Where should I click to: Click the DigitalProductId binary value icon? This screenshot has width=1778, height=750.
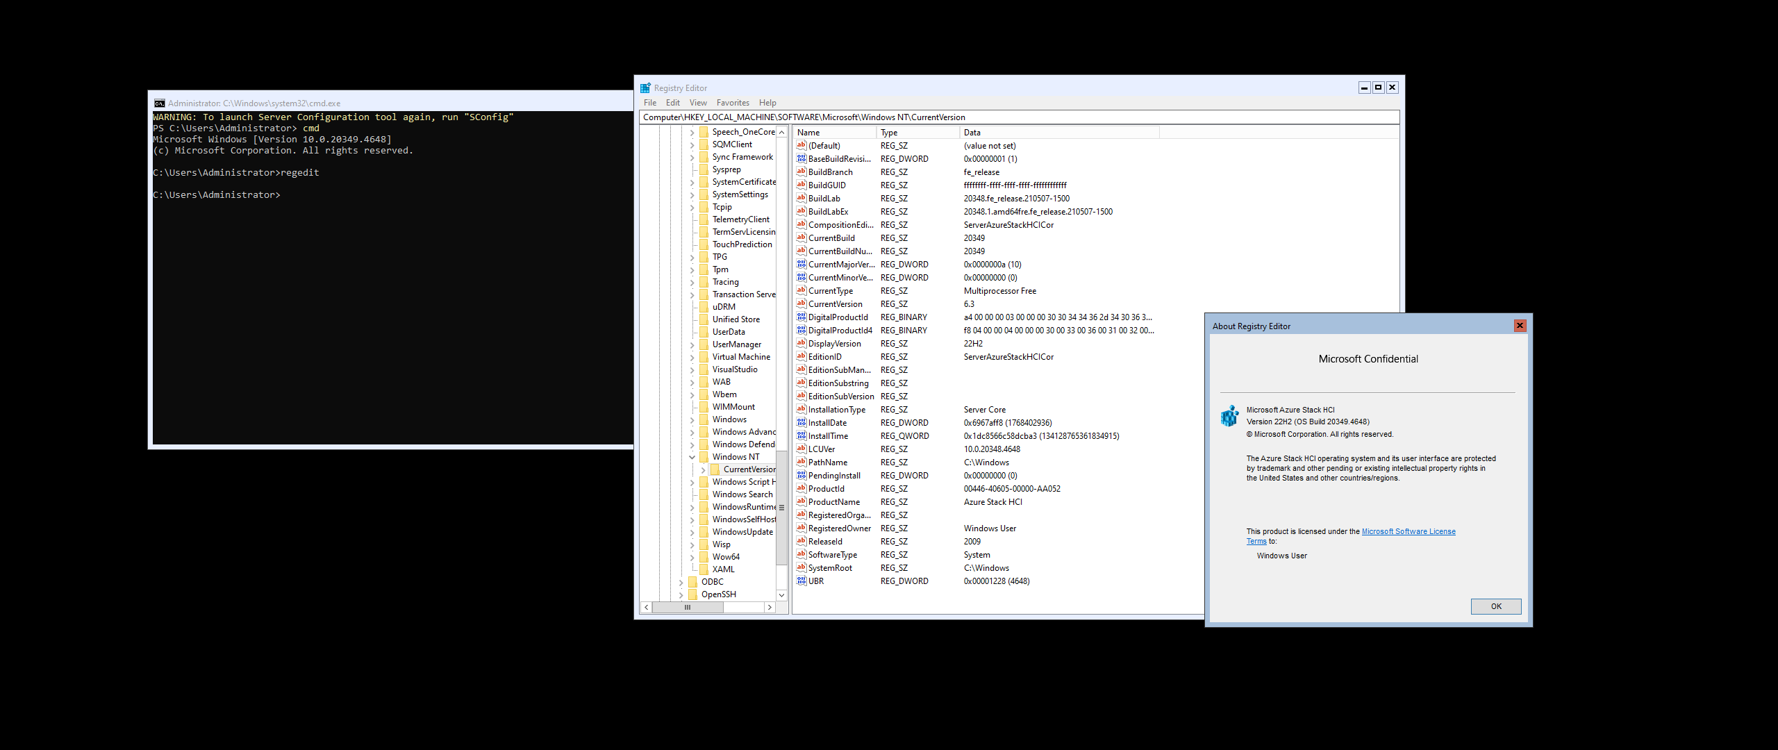point(801,317)
